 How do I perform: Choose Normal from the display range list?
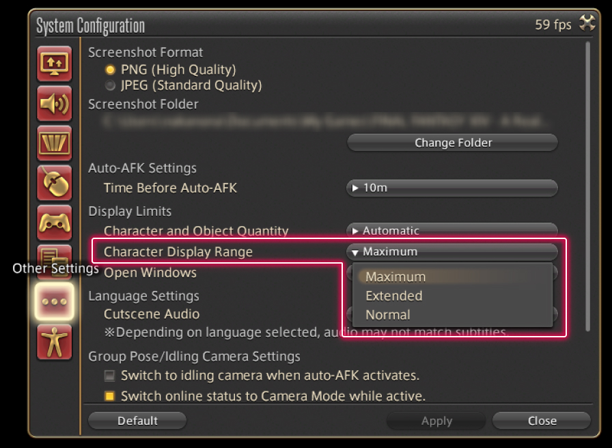pyautogui.click(x=388, y=316)
